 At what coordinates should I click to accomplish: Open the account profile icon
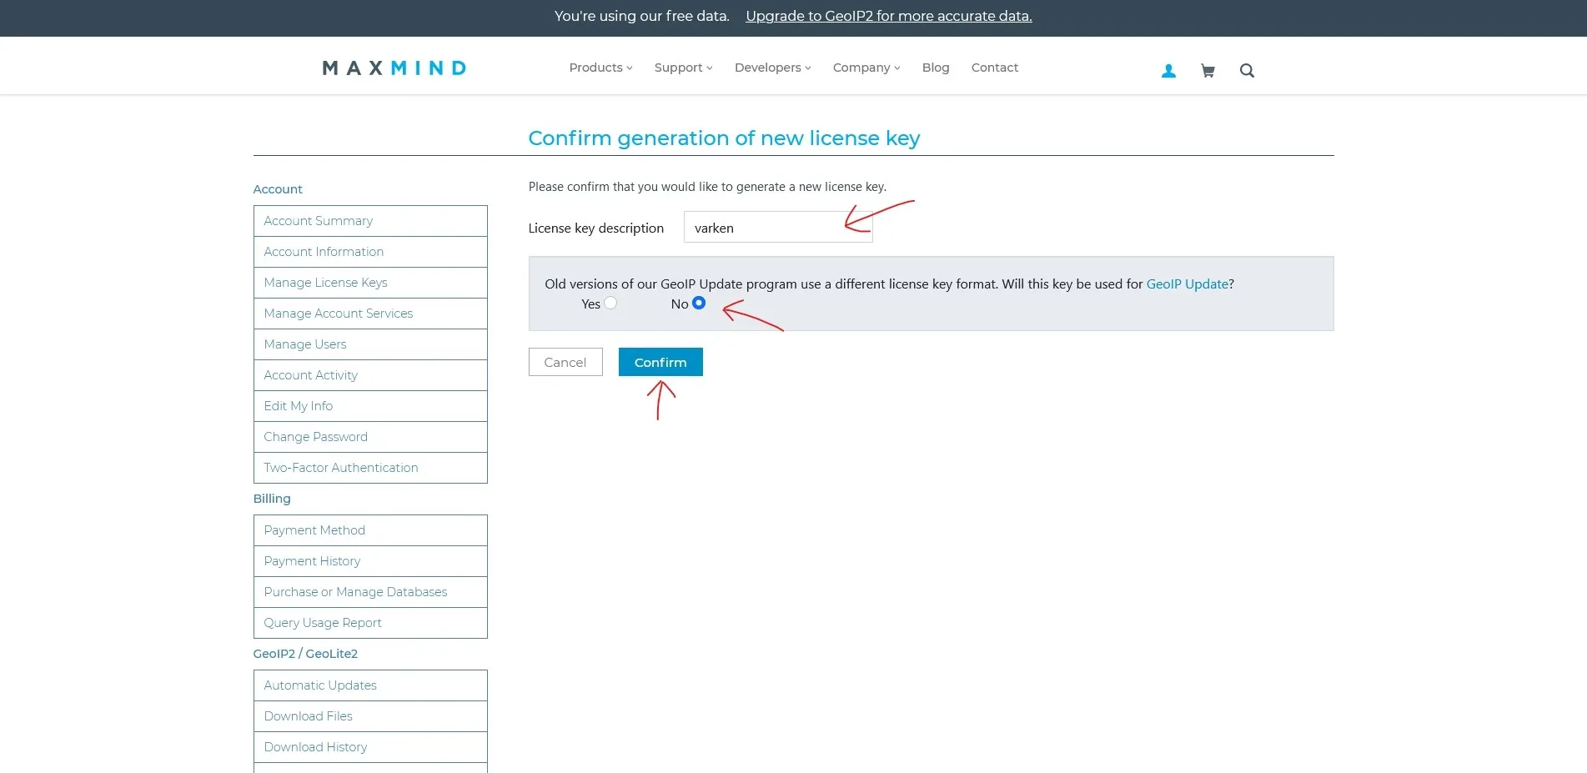pyautogui.click(x=1168, y=70)
